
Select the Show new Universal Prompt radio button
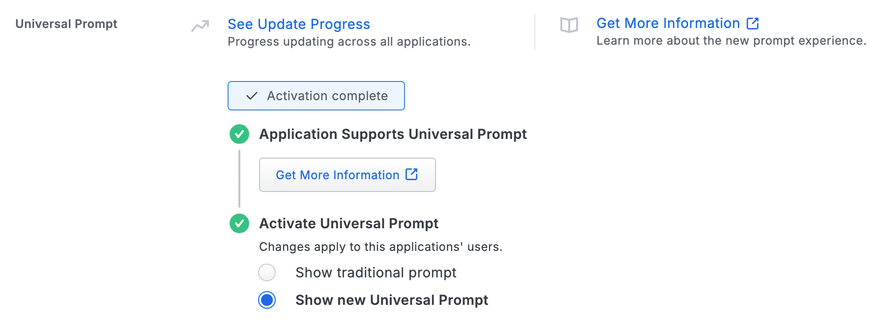267,300
